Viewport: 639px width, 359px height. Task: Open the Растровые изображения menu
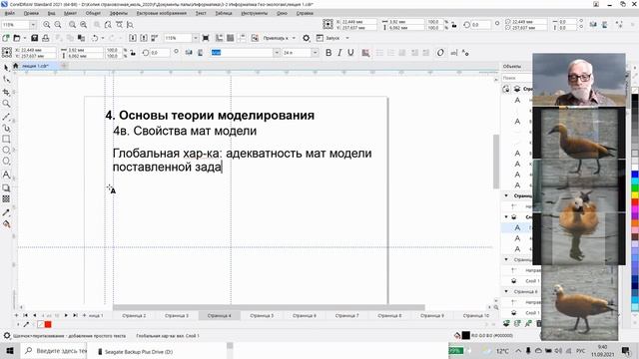[x=162, y=13]
